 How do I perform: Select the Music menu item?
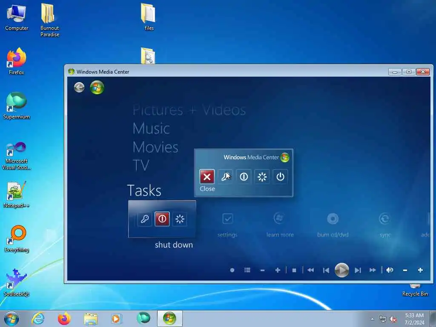coord(151,129)
